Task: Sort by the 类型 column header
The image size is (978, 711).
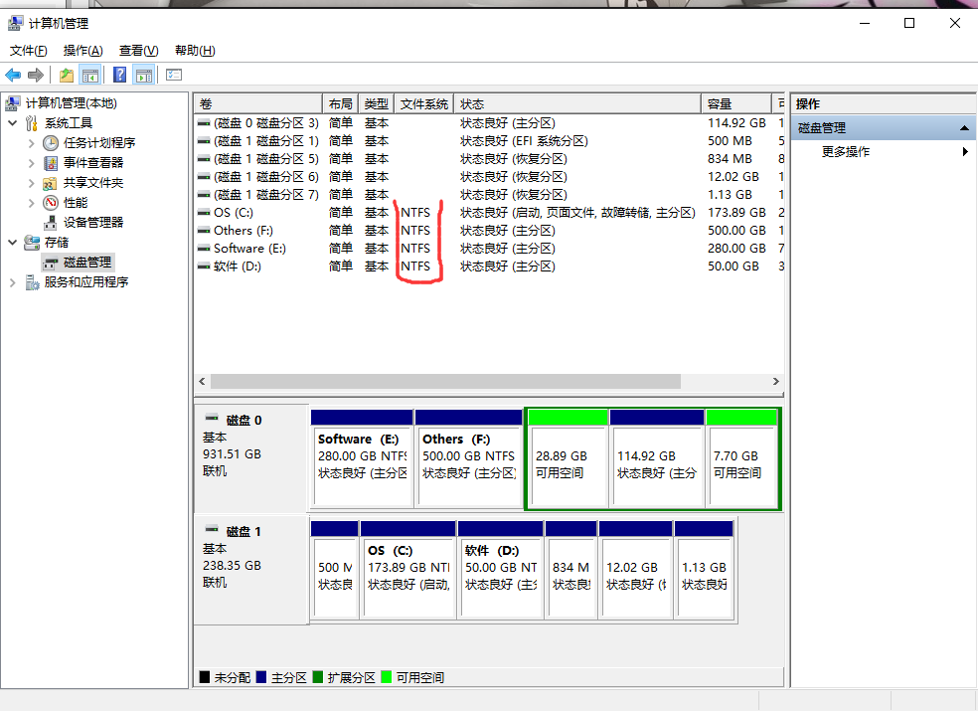Action: click(x=376, y=103)
